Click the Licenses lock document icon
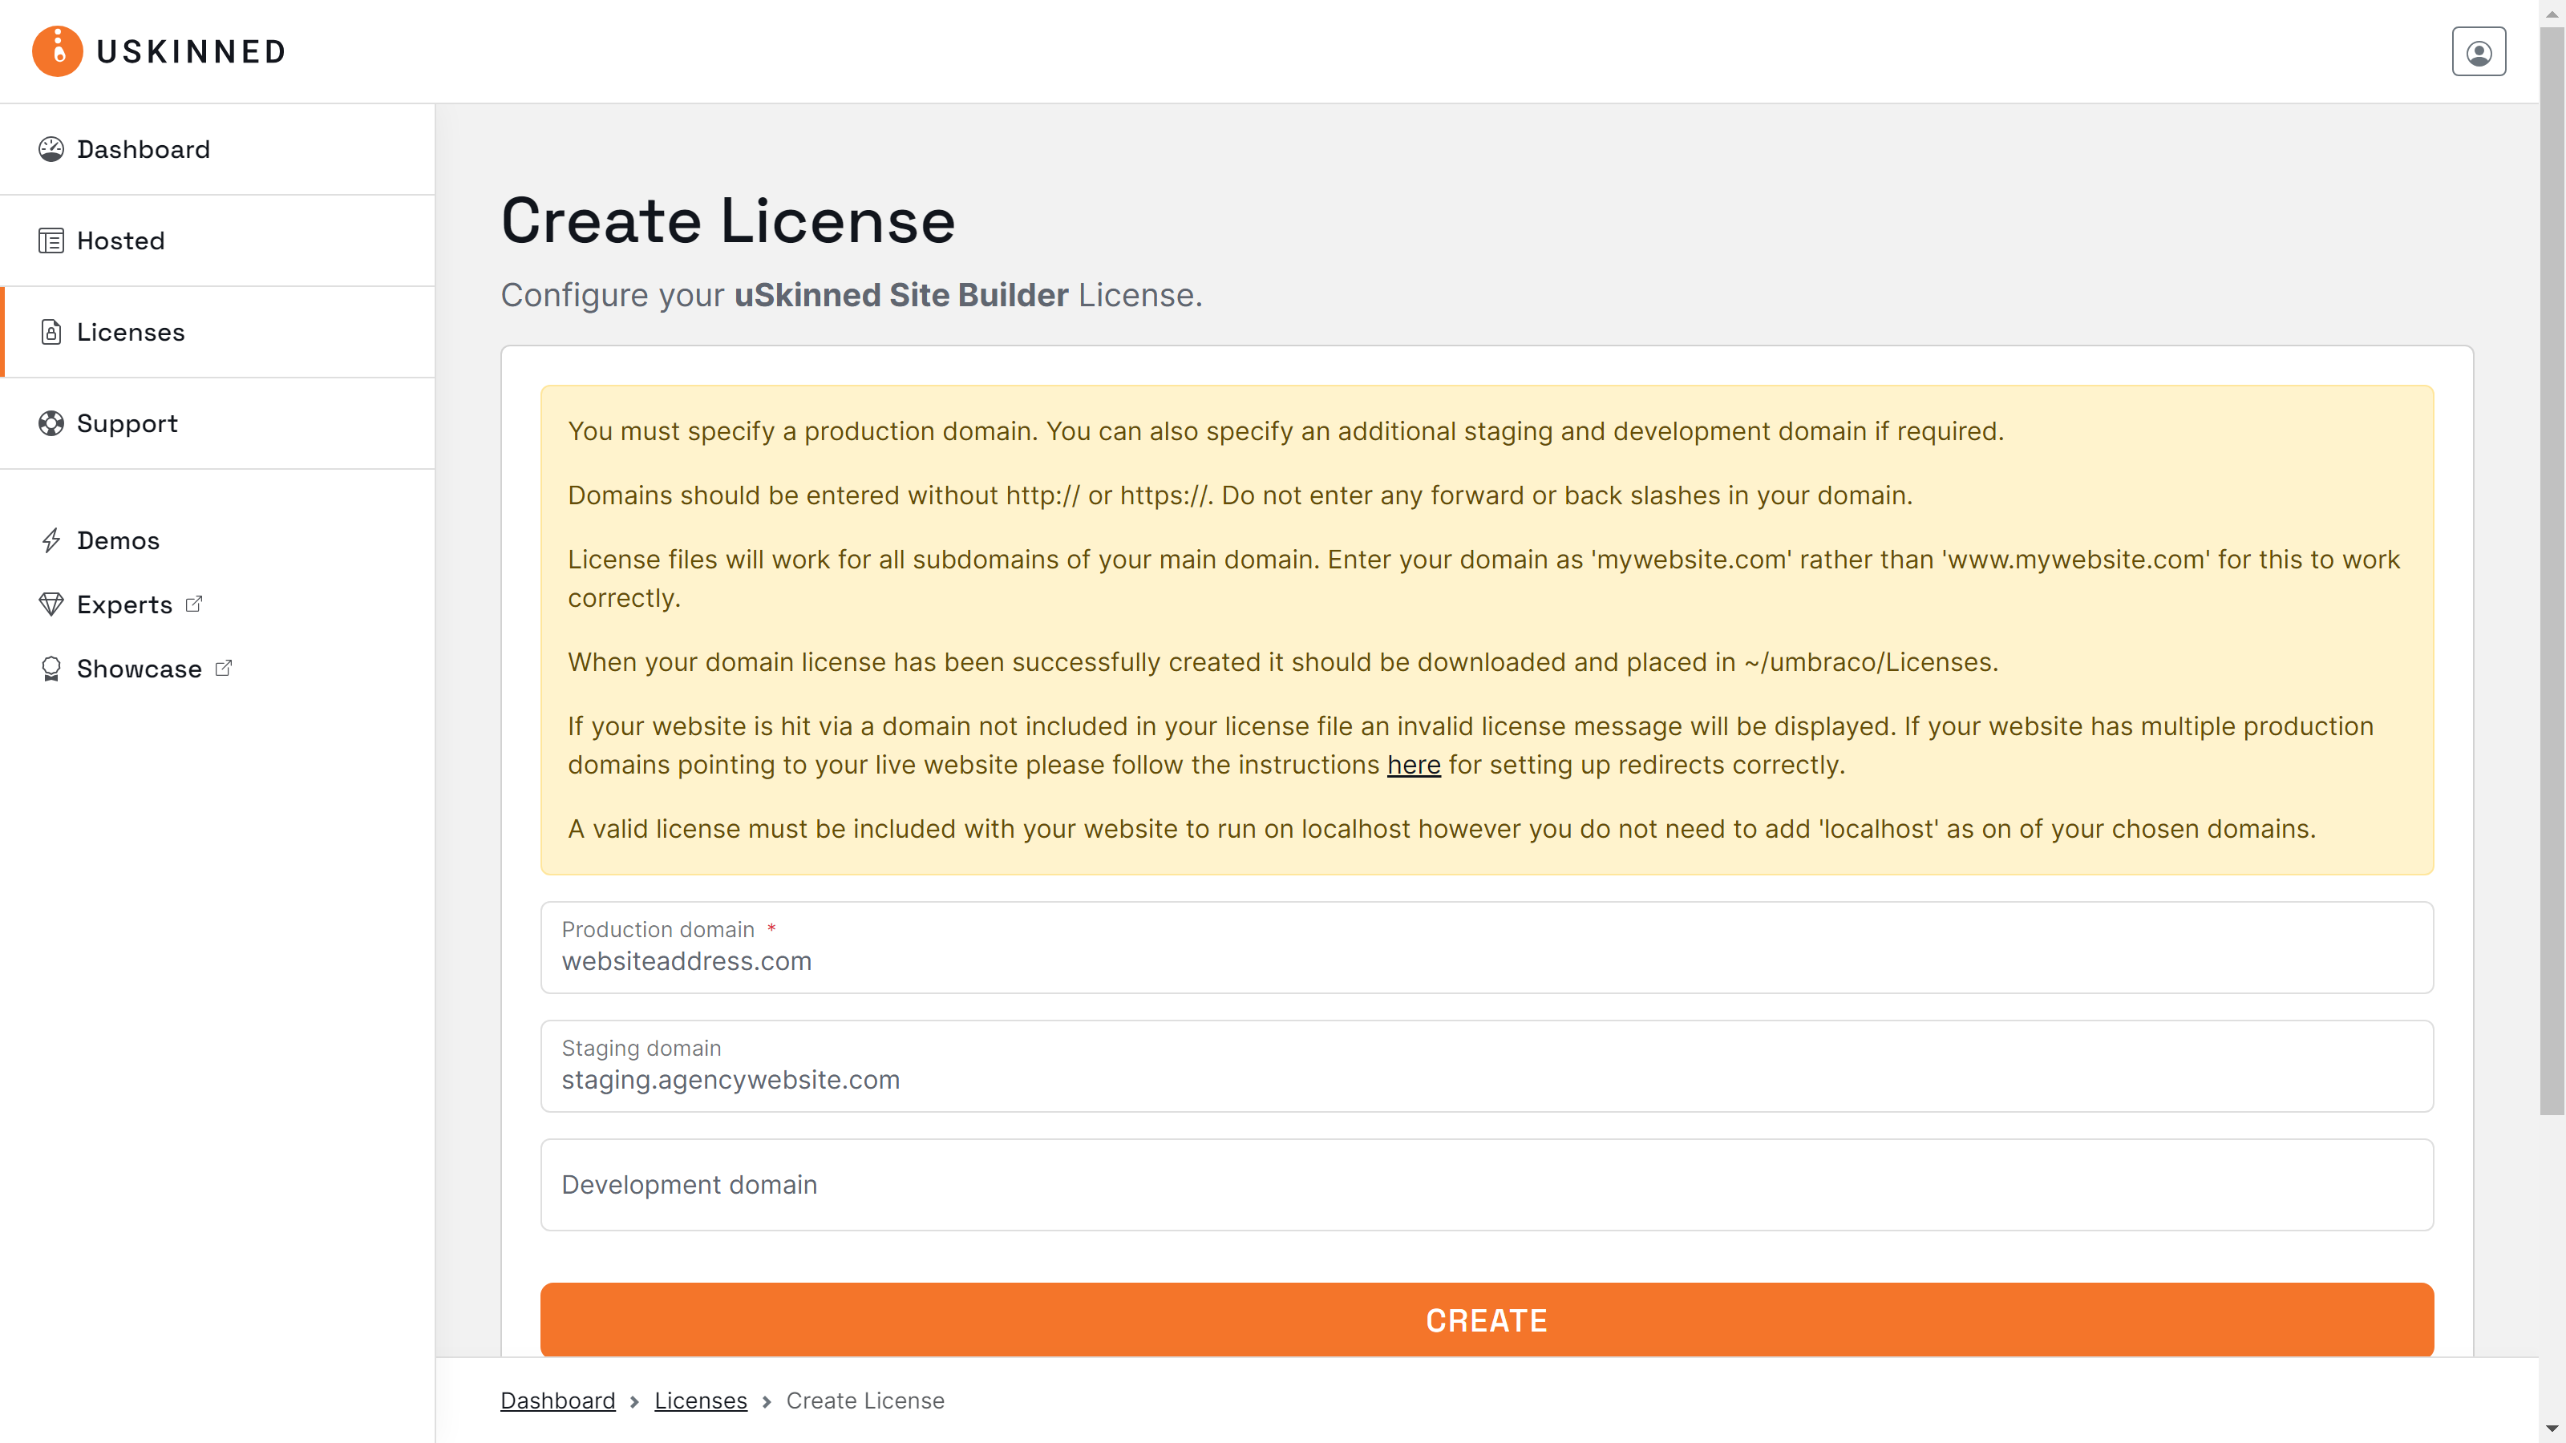 [51, 333]
